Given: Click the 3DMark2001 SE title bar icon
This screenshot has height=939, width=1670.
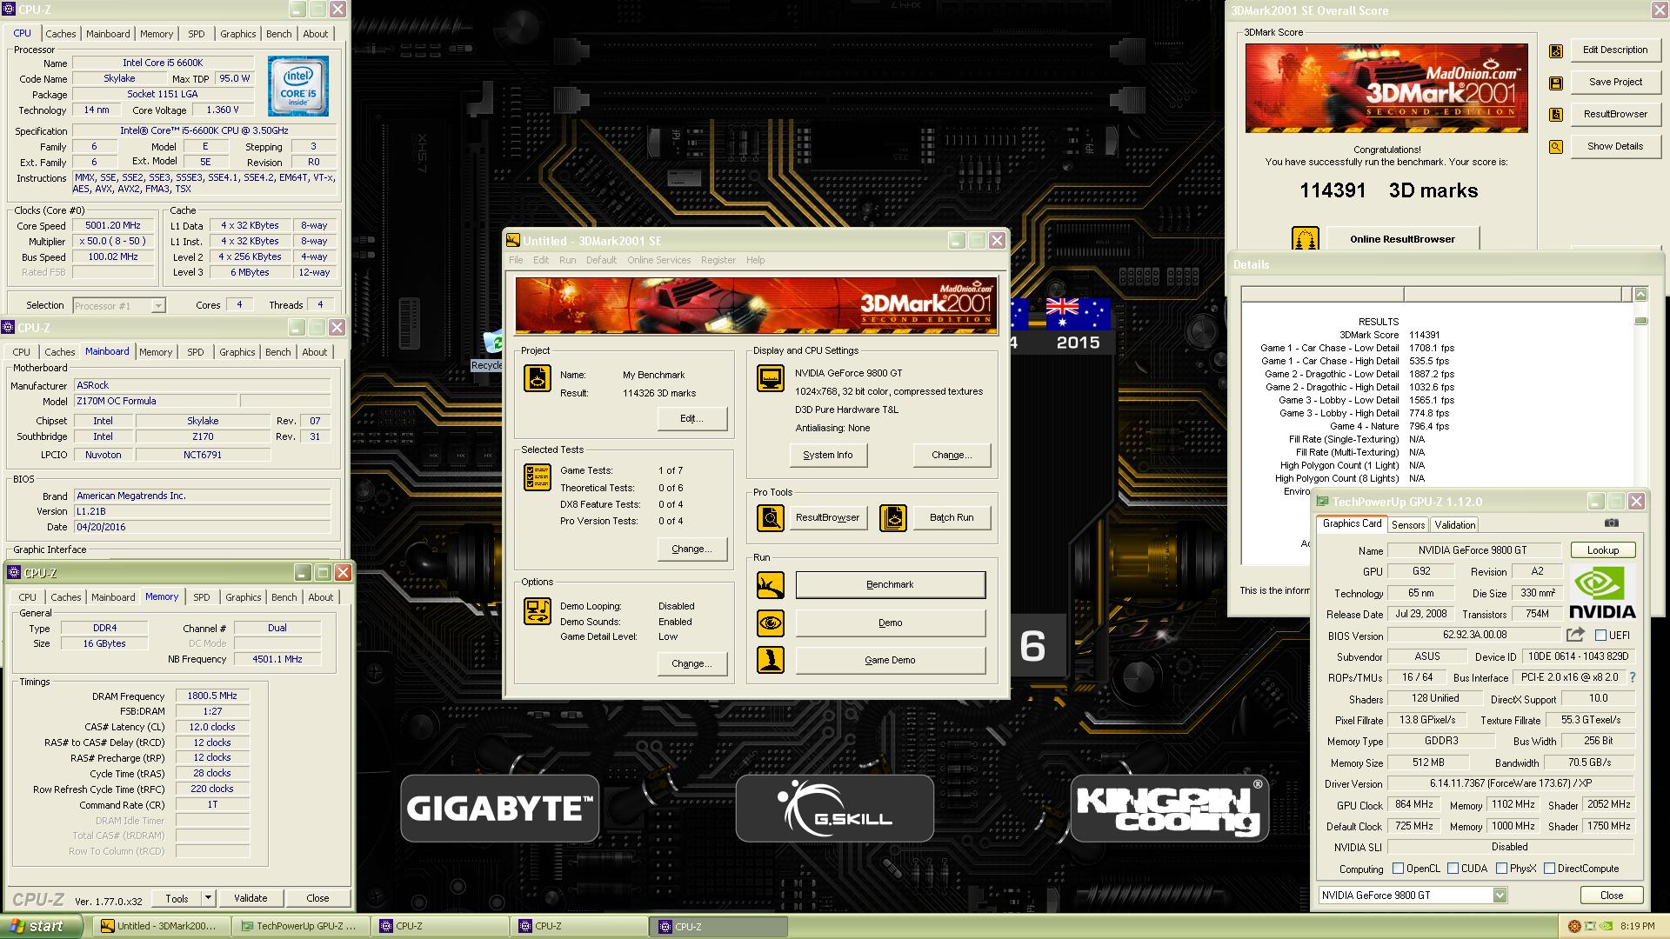Looking at the screenshot, I should 513,241.
